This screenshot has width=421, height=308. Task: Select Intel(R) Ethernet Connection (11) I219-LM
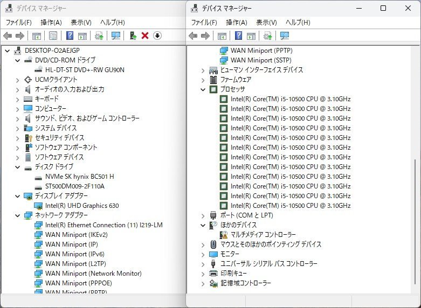pos(103,225)
